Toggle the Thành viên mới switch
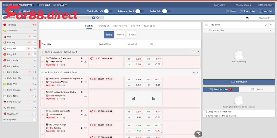Screen dimensions: 277x138 coord(108,11)
